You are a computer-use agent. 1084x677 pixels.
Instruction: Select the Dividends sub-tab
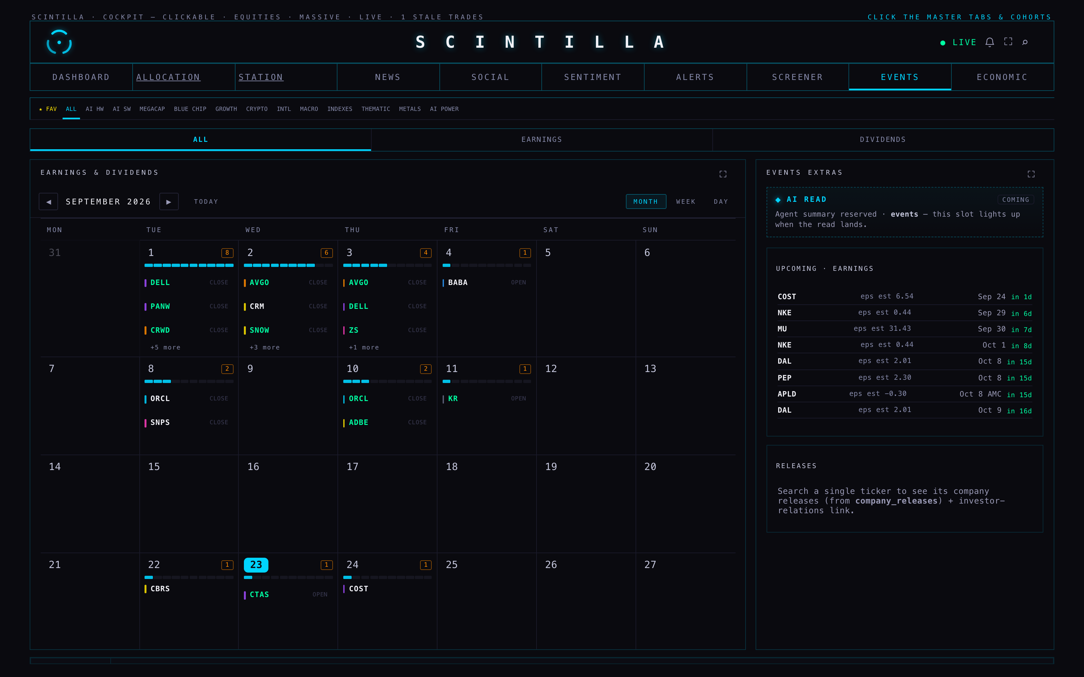[x=883, y=139]
